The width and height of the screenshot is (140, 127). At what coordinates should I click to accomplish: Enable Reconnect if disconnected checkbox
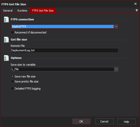pyautogui.click(x=12, y=32)
